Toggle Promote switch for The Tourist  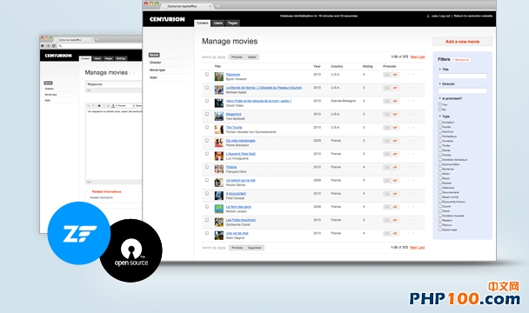391,128
